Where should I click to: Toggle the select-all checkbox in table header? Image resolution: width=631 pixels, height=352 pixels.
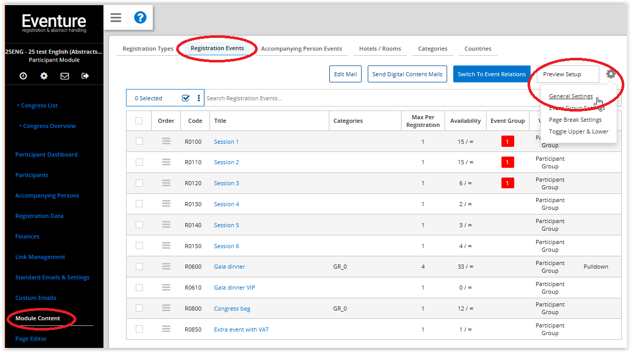[139, 121]
